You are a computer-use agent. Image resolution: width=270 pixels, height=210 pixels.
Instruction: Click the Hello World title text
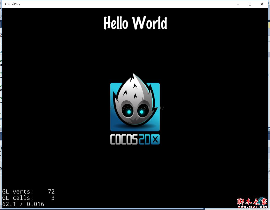click(x=135, y=23)
